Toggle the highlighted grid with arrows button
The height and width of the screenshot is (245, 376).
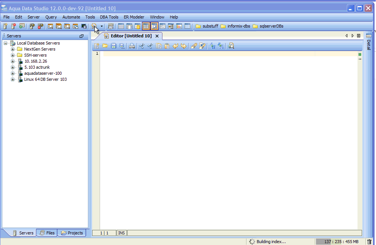154,26
